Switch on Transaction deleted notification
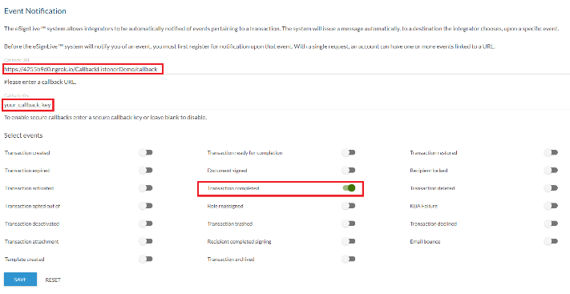Image resolution: width=570 pixels, height=294 pixels. pyautogui.click(x=551, y=188)
